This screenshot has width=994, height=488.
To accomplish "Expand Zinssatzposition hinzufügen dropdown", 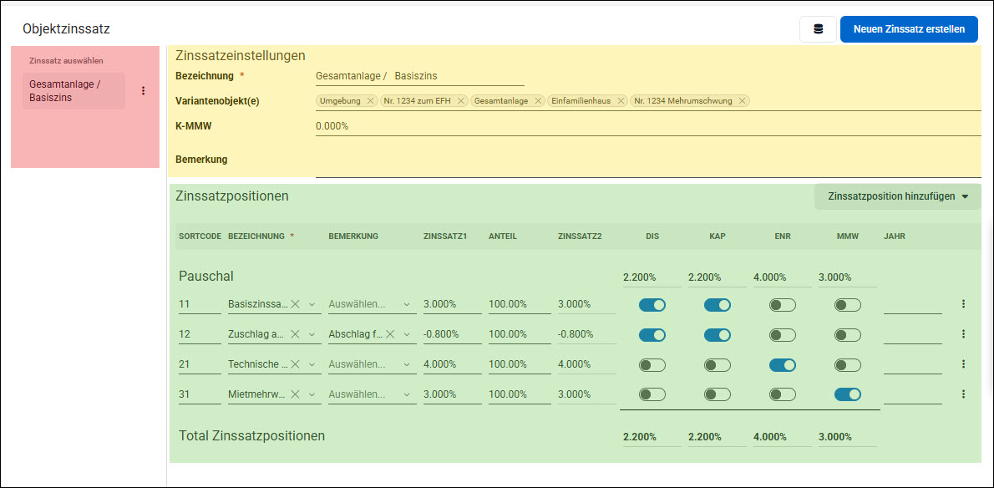I will click(x=898, y=196).
